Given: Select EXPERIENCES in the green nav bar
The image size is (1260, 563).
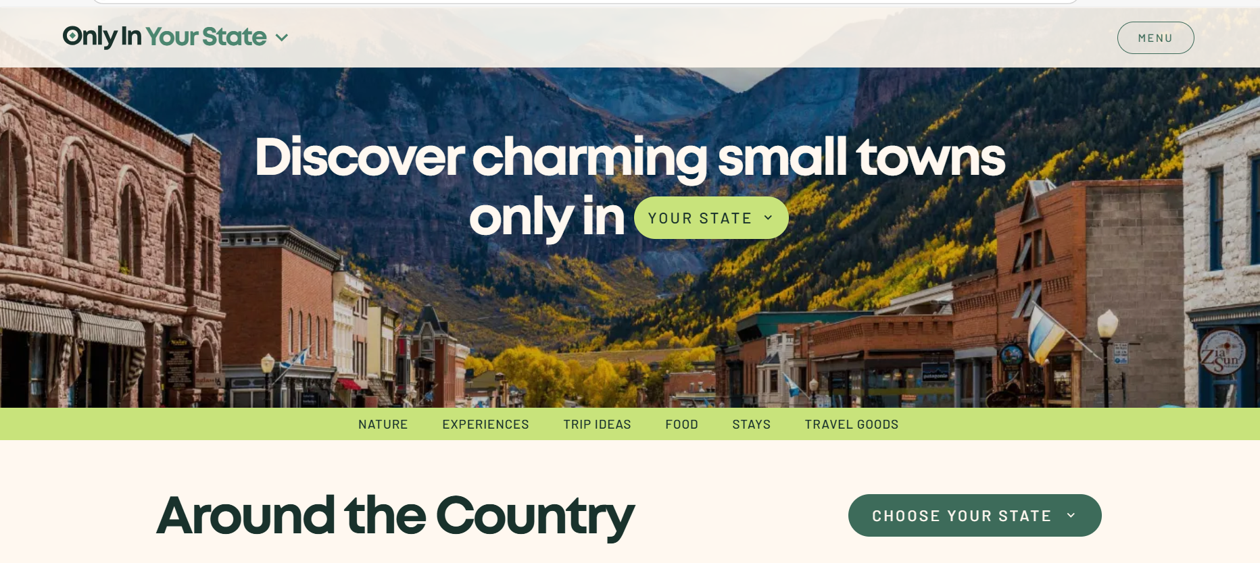Looking at the screenshot, I should pos(485,424).
